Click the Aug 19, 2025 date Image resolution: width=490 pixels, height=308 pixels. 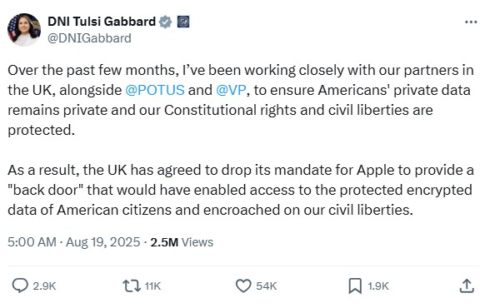click(103, 242)
